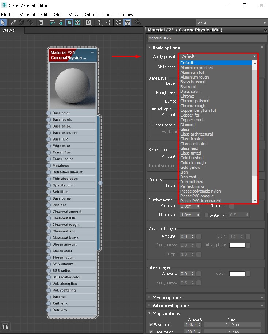Uncheck the Base color map checkbox
268x334 pixels.
pyautogui.click(x=151, y=324)
